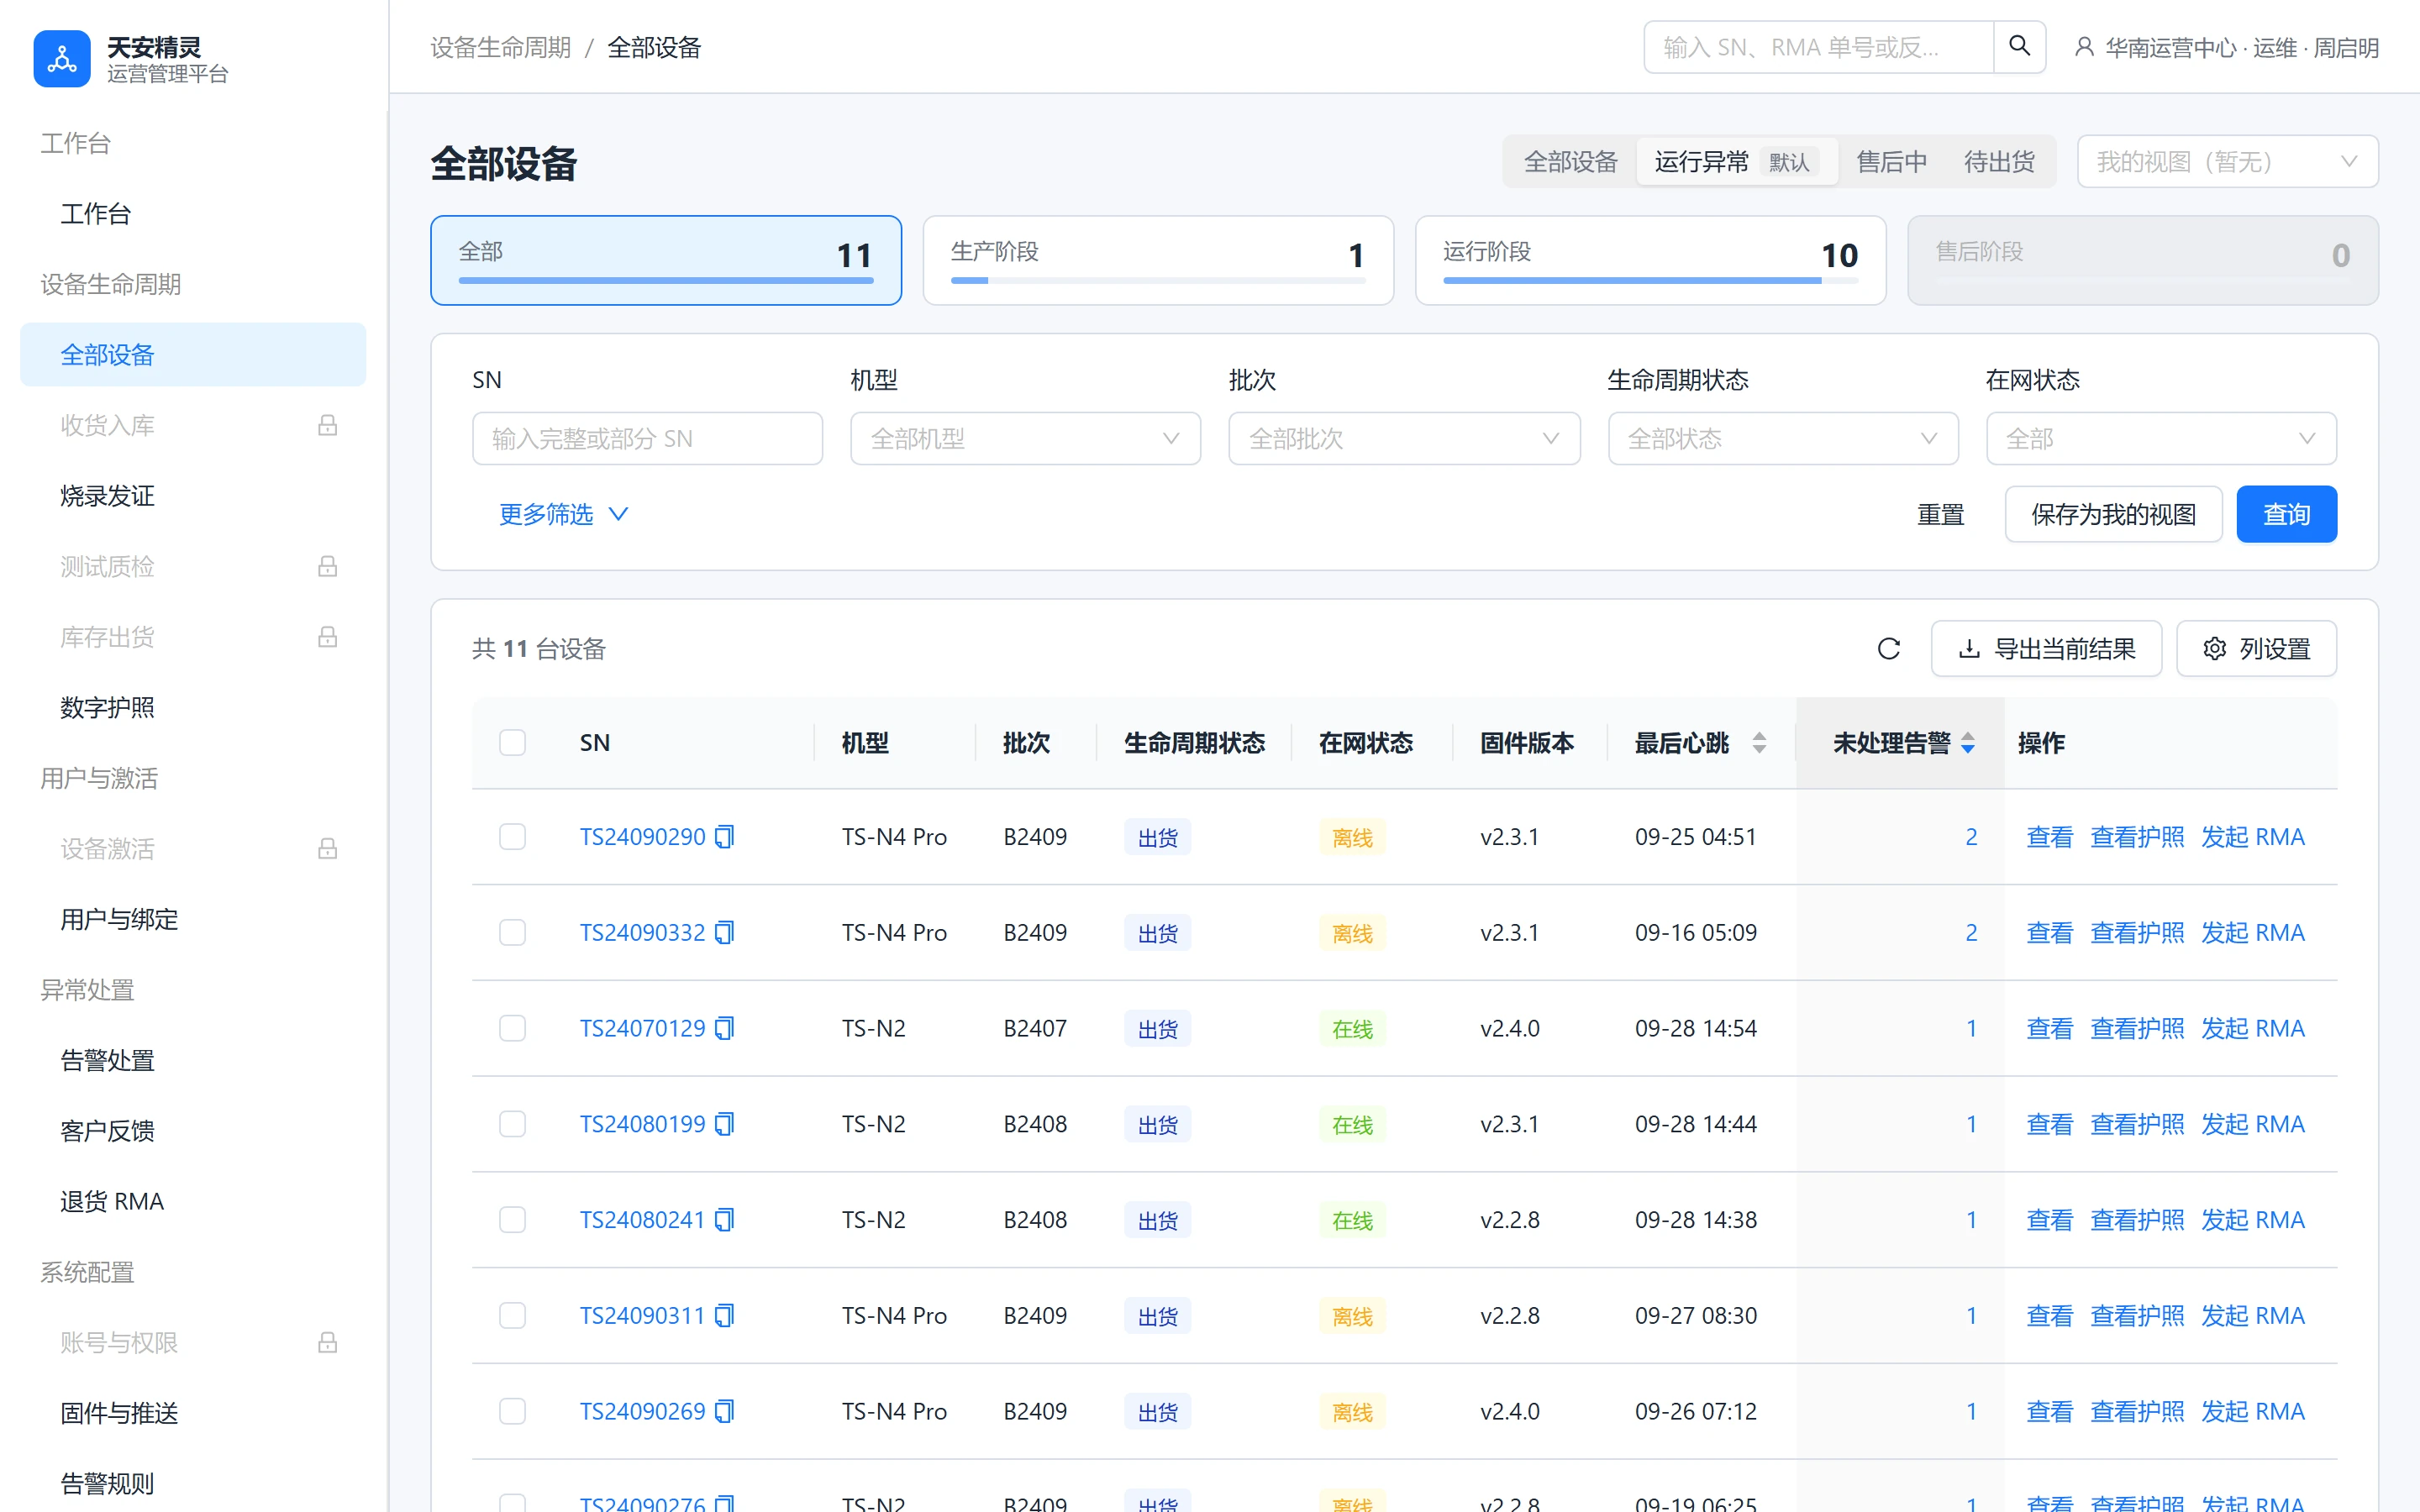Toggle the select-all checkbox in table header
2420x1512 pixels.
click(x=513, y=743)
